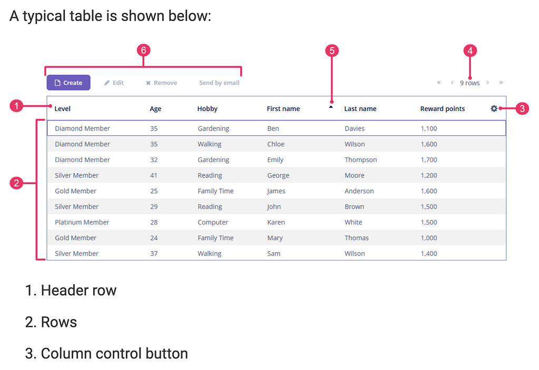This screenshot has width=539, height=370.
Task: Toggle sort direction on First name column
Action: coord(283,109)
